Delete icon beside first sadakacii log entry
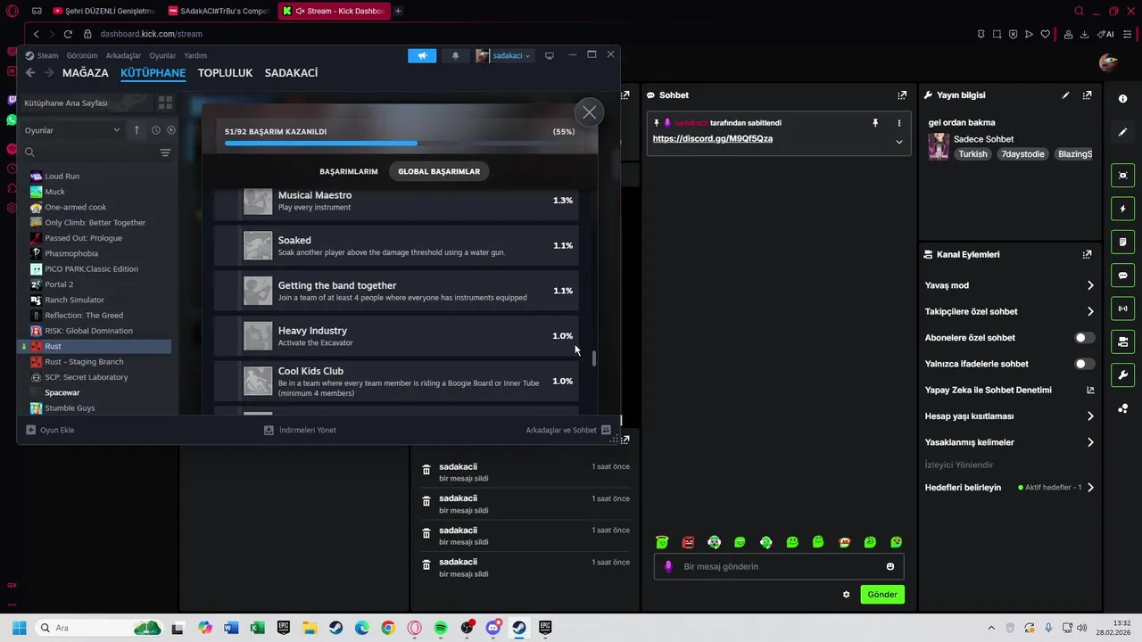This screenshot has height=642, width=1142. click(426, 470)
